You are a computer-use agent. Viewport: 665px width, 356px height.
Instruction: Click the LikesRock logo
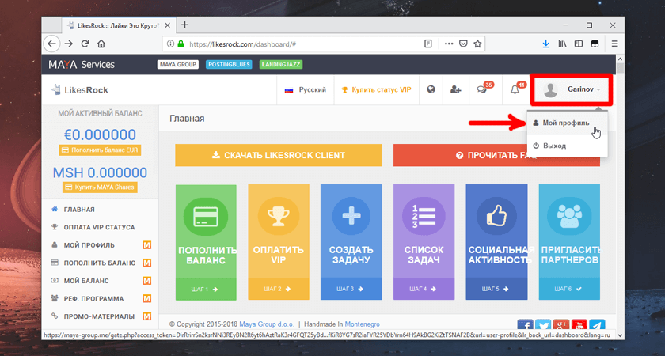click(x=79, y=90)
